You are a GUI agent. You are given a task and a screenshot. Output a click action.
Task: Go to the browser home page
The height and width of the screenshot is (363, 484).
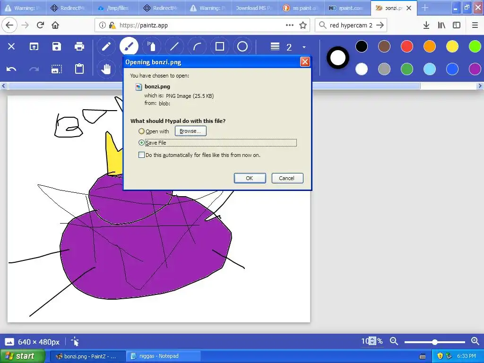point(55,26)
